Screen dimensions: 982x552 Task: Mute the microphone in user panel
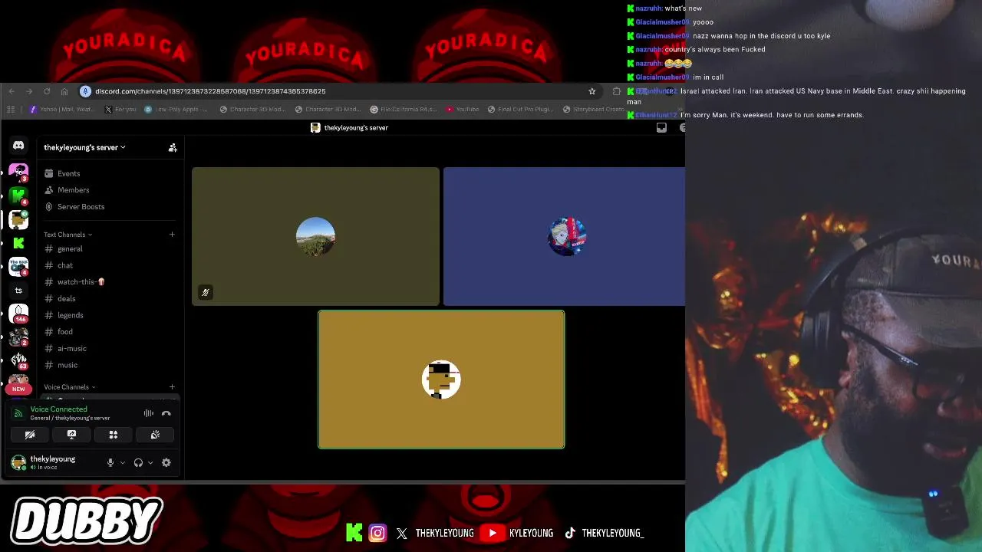(110, 462)
